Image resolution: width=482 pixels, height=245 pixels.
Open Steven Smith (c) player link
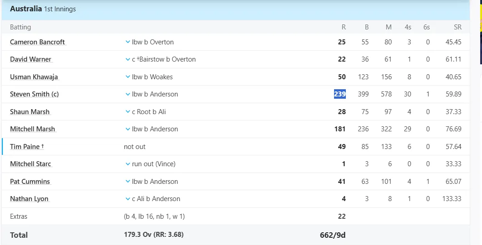tap(34, 94)
